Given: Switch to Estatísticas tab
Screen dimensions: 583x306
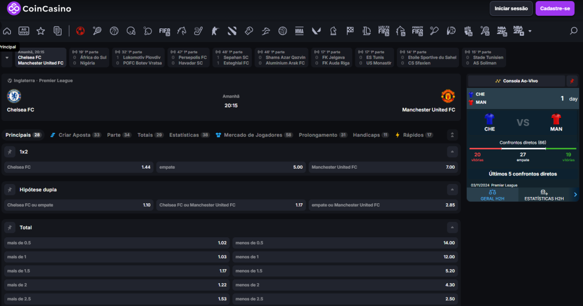Looking at the screenshot, I should tap(189, 135).
